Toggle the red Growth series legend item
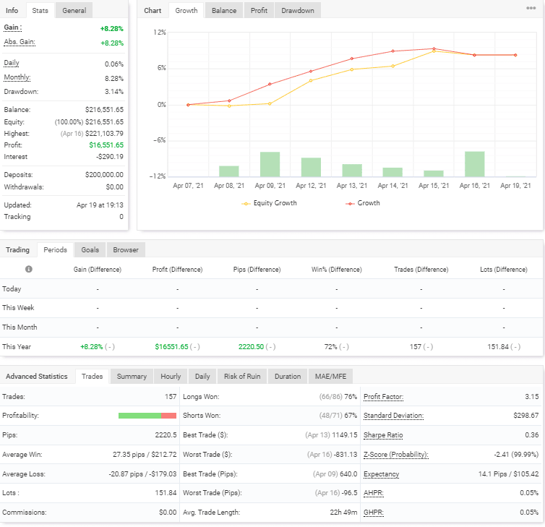The width and height of the screenshot is (545, 527). click(364, 203)
